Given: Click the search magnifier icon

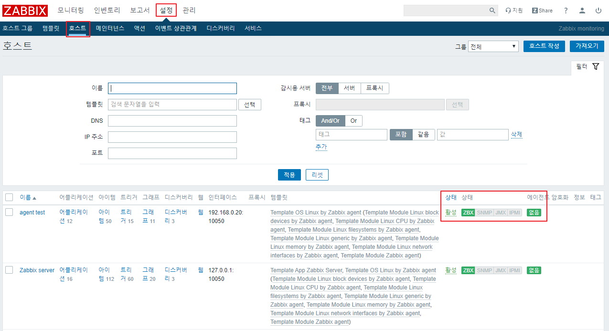Looking at the screenshot, I should pos(492,11).
